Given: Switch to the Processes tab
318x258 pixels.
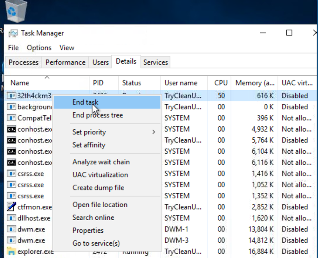Looking at the screenshot, I should tap(23, 62).
